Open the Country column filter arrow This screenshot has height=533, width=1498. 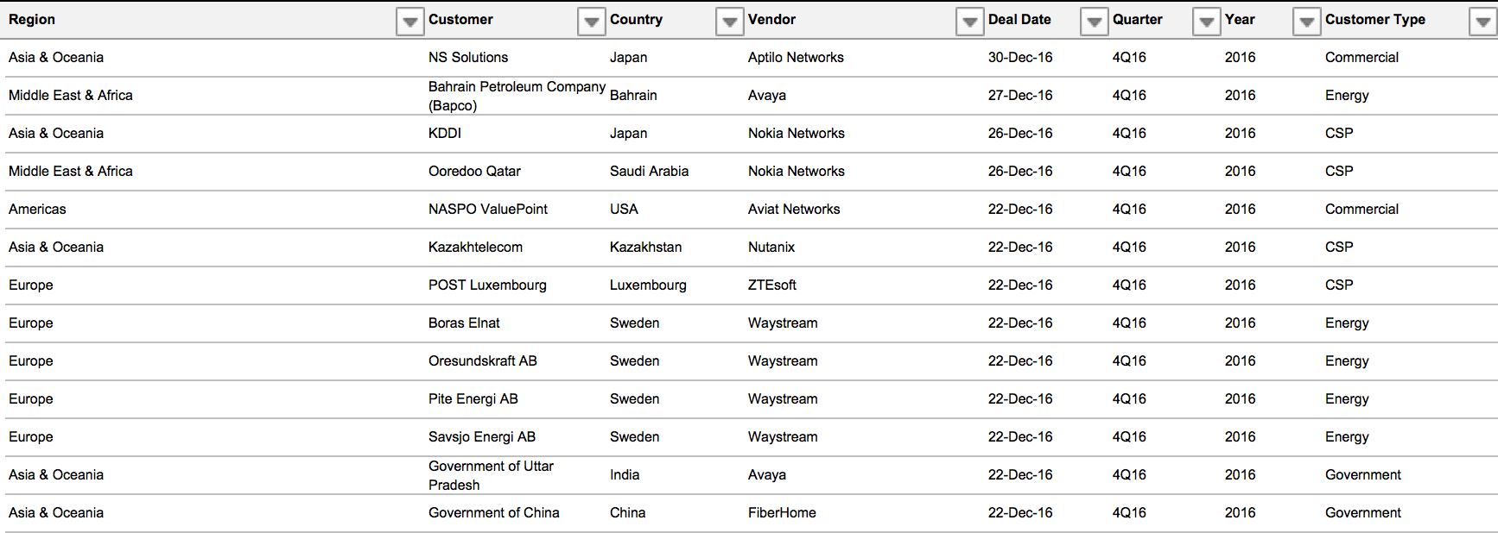[730, 22]
